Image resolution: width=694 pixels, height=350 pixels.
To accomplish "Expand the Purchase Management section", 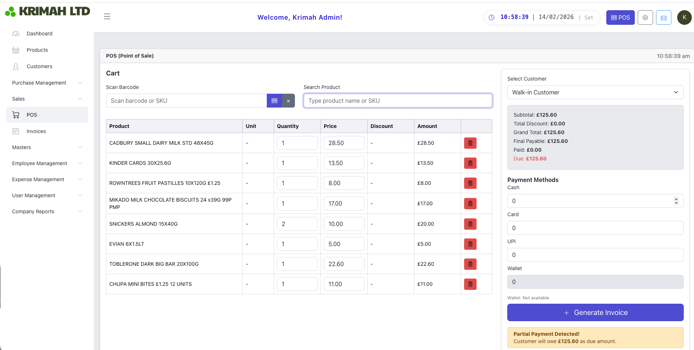I will [80, 83].
